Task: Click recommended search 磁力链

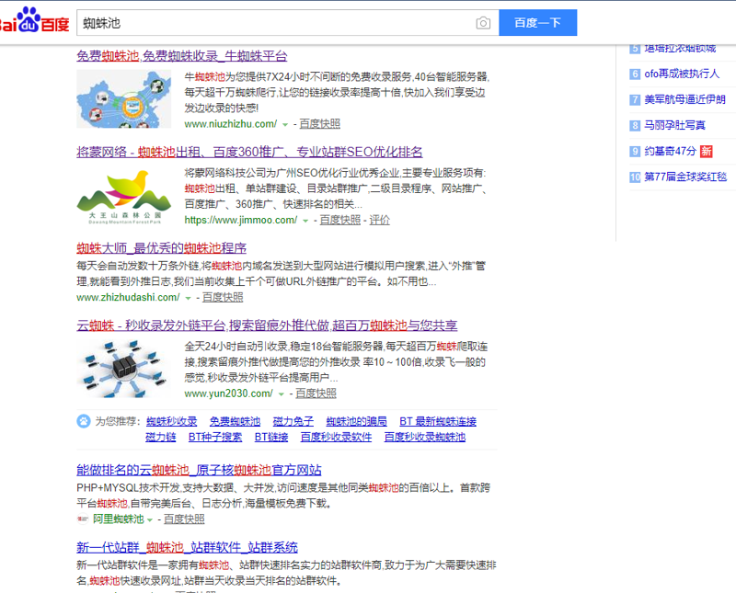Action: point(160,438)
